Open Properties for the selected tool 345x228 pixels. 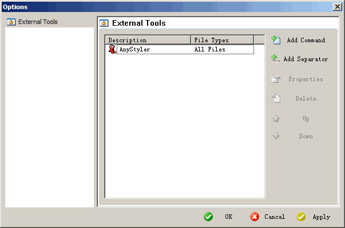tap(306, 79)
